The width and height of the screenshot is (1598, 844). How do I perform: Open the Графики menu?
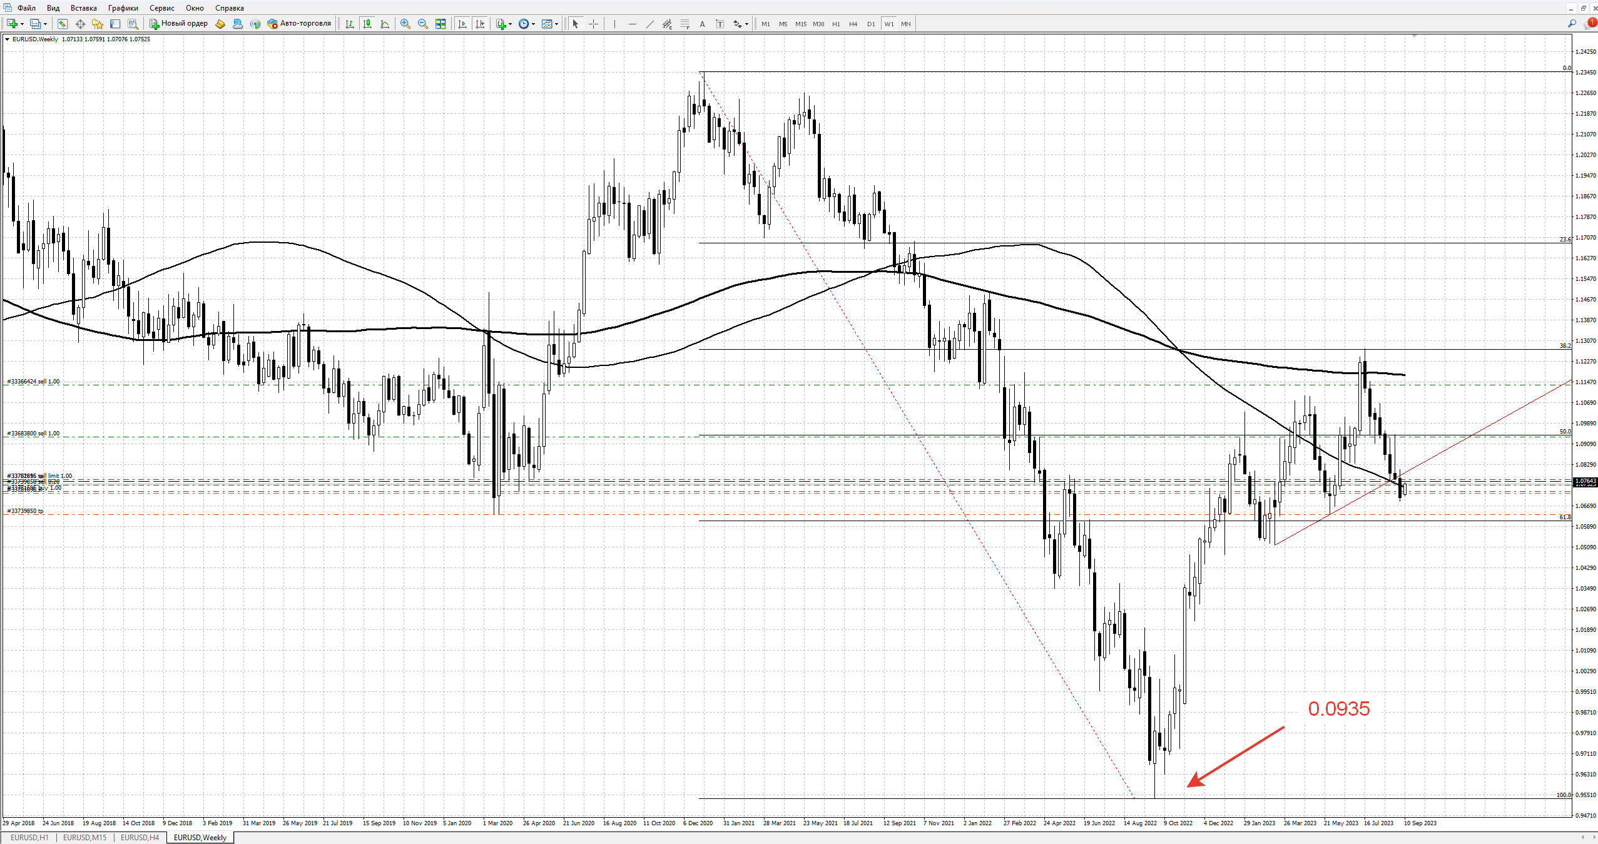click(123, 8)
